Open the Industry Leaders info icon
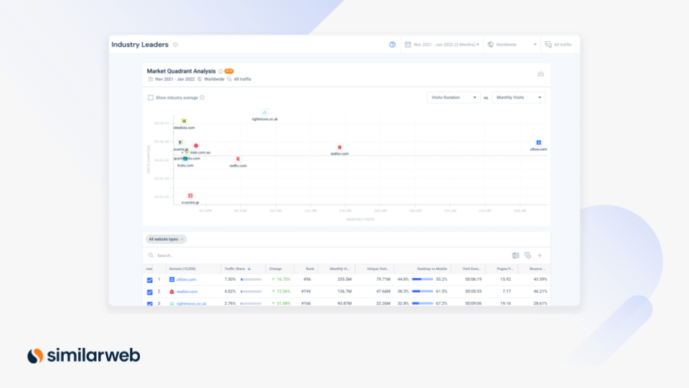This screenshot has height=388, width=689. click(x=175, y=45)
